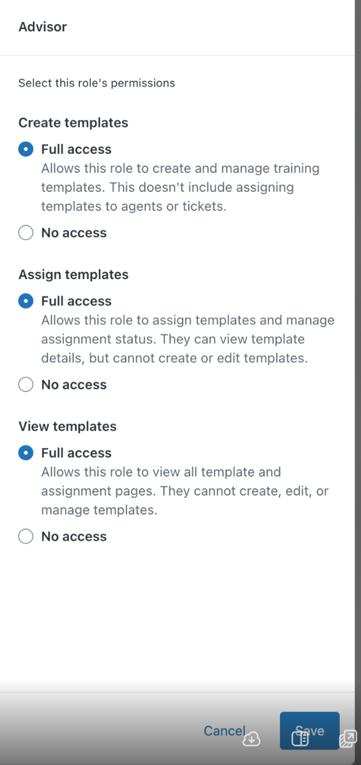Click the vertical scrollbar on right edge
Viewport: 361px width, 765px height.
(358, 336)
